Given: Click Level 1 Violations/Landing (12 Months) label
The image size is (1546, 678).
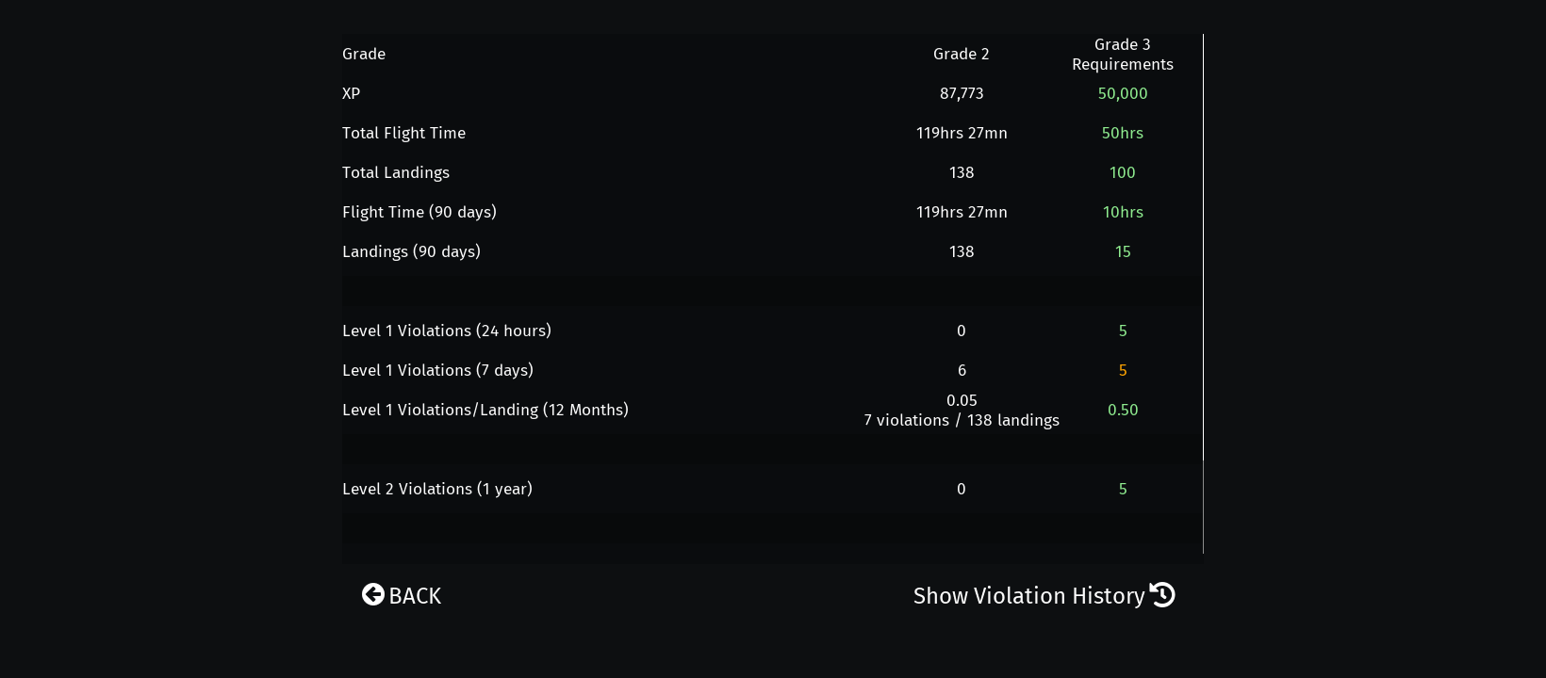Looking at the screenshot, I should point(485,410).
